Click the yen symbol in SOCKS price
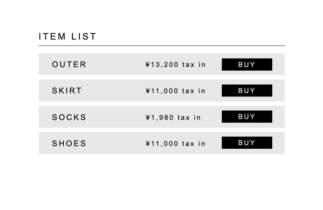 click(148, 118)
